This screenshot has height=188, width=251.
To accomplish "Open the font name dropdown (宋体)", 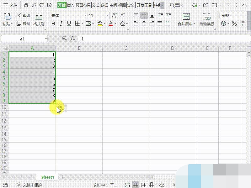I will pyautogui.click(x=86, y=15).
